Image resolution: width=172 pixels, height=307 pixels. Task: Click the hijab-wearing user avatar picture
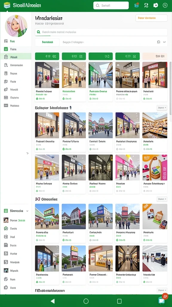[16, 26]
